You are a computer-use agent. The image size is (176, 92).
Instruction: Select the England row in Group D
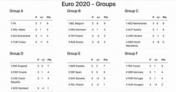[x=31, y=66]
